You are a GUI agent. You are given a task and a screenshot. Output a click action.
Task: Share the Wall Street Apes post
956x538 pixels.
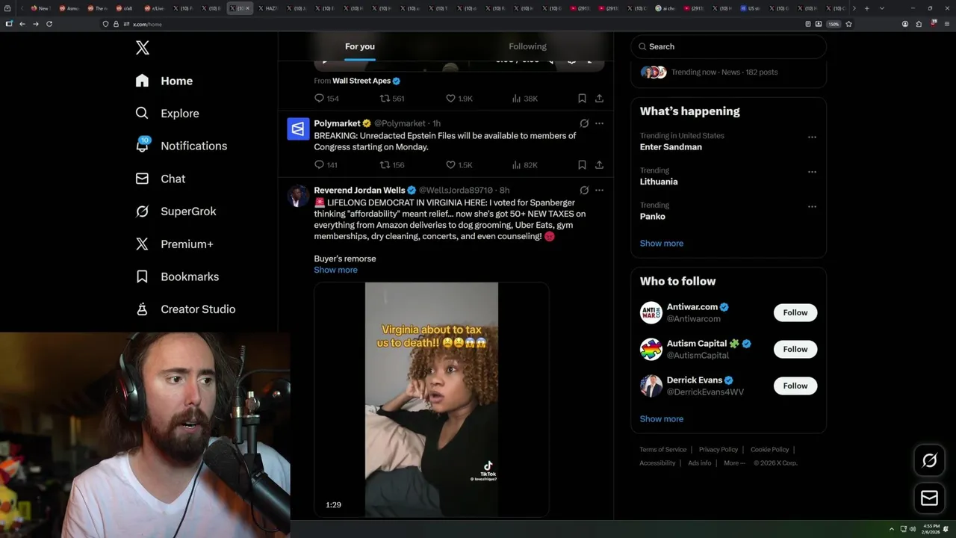(x=599, y=99)
